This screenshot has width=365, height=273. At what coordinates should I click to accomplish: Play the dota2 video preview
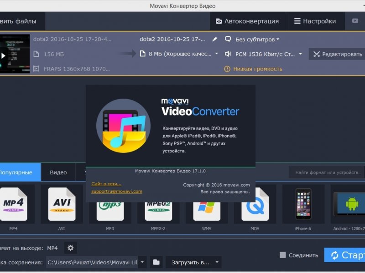click(x=3, y=56)
